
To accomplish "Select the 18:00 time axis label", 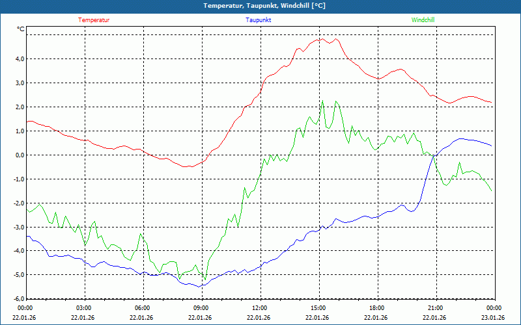I will (376, 308).
